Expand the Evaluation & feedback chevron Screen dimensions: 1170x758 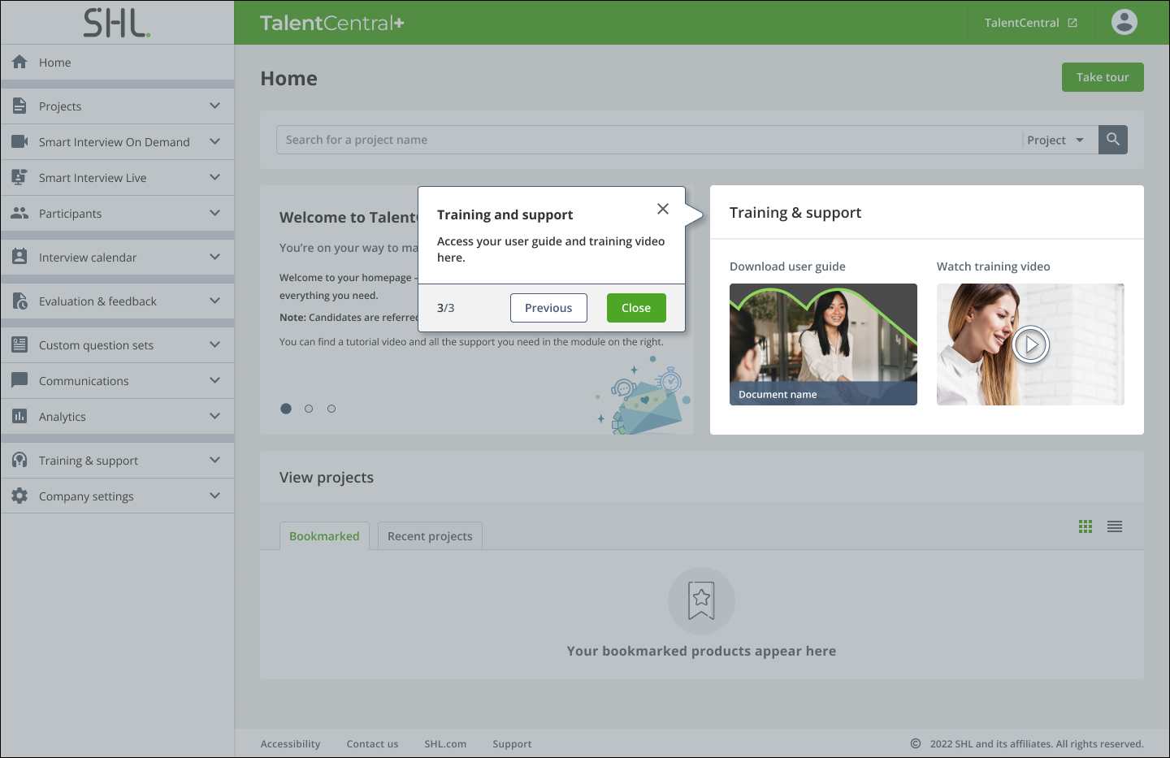[214, 301]
